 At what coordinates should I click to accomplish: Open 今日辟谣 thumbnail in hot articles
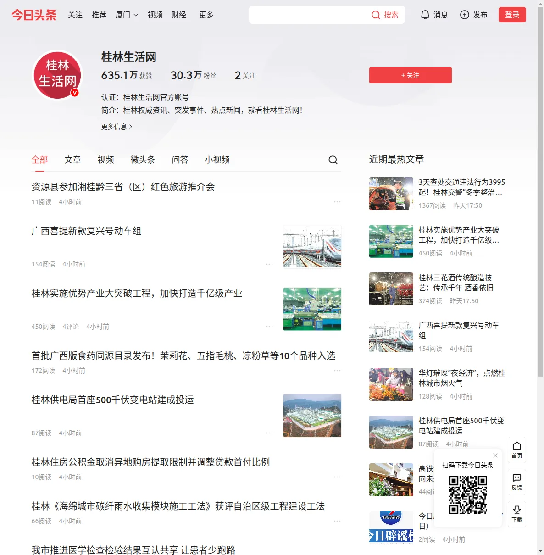tap(391, 527)
